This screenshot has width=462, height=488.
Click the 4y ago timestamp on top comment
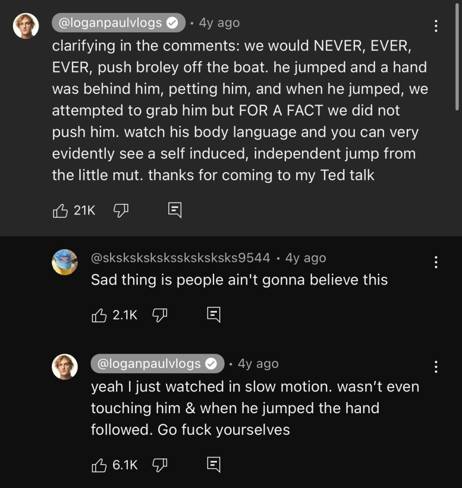tap(219, 22)
